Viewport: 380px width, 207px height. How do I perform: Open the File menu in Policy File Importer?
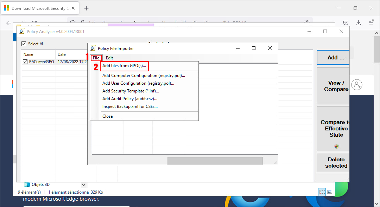tap(96, 58)
